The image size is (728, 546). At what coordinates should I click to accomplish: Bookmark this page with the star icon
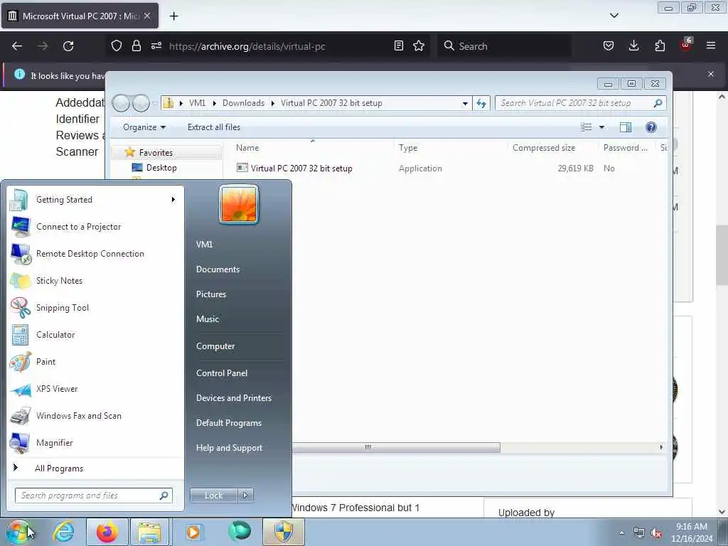419,45
